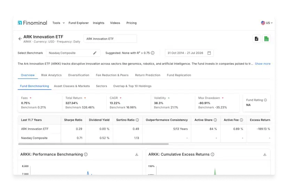Open Insights in the navigation
Screen dimensions: 288x190
coord(98,23)
